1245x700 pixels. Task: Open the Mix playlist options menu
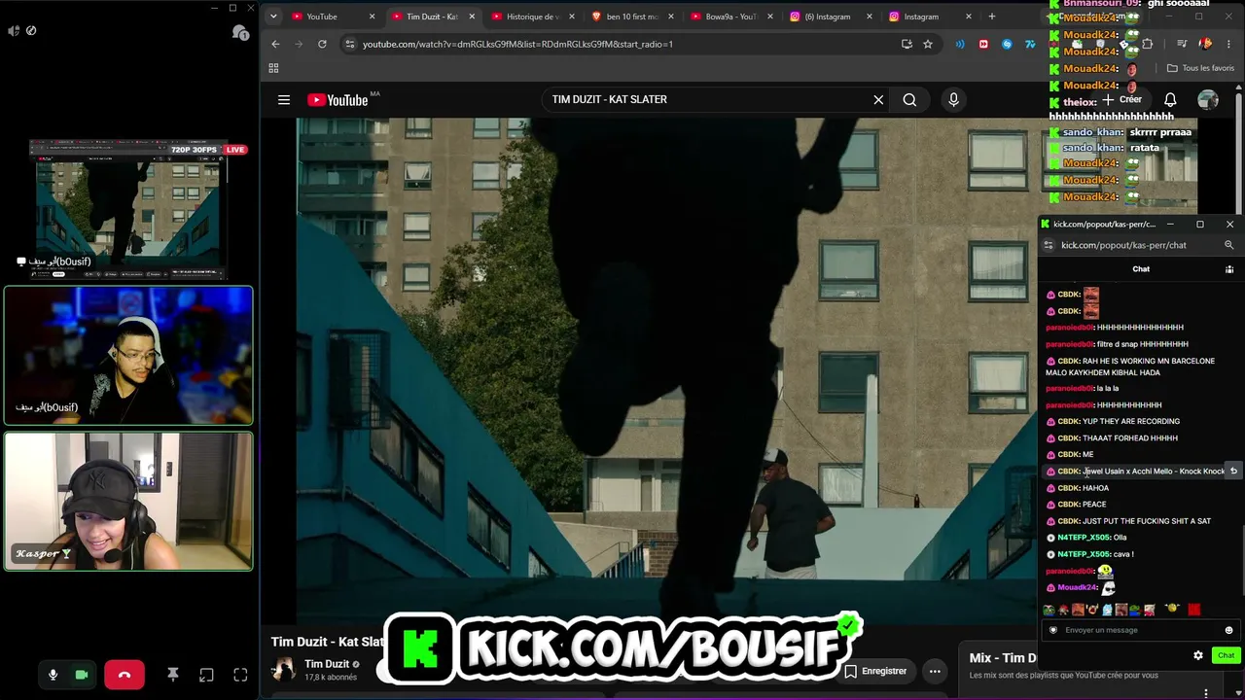click(1206, 693)
